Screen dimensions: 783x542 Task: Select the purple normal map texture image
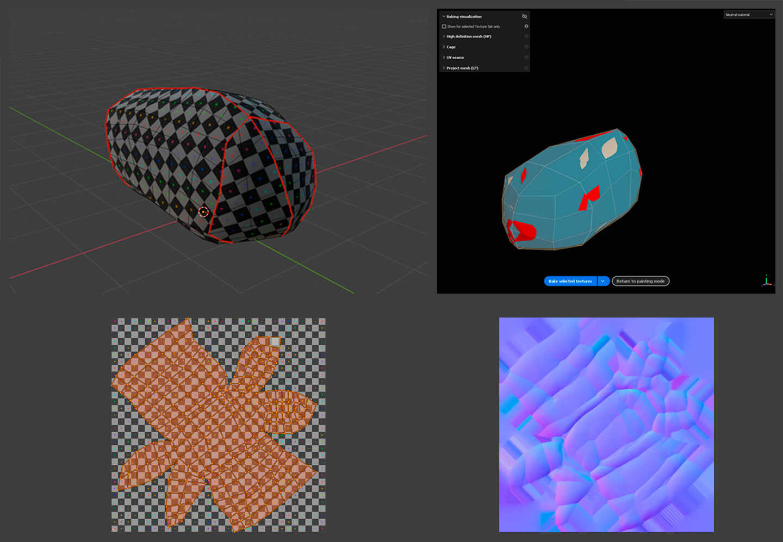click(x=606, y=425)
